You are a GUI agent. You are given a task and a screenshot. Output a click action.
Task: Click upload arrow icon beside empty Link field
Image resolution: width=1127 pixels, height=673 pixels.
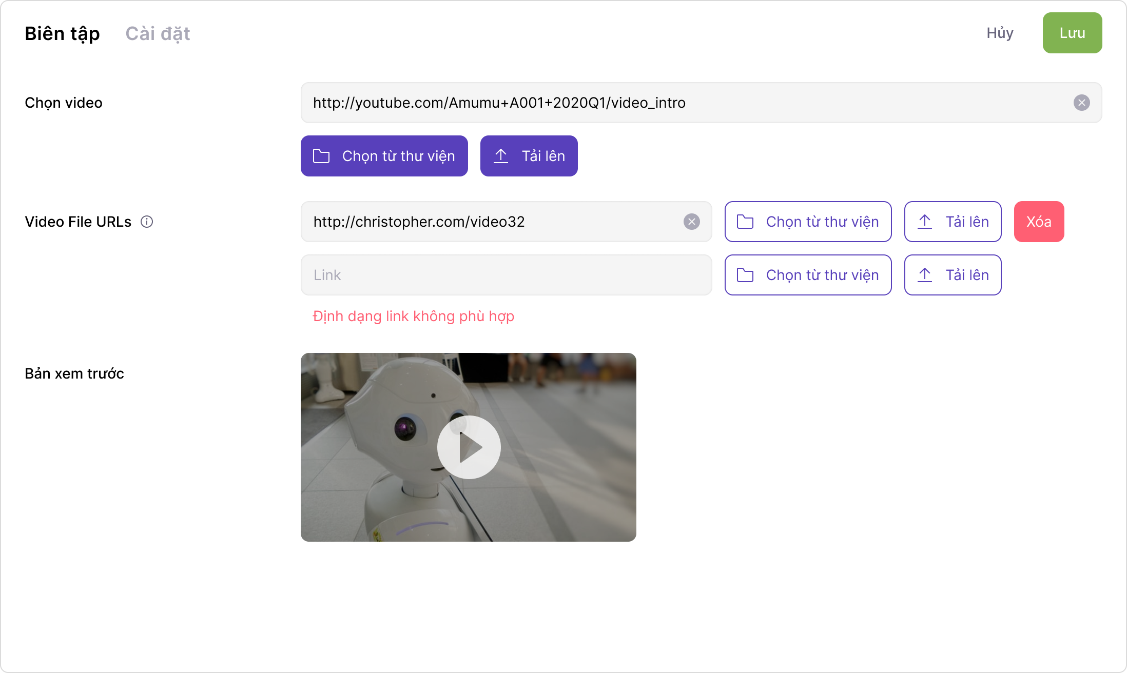click(925, 275)
